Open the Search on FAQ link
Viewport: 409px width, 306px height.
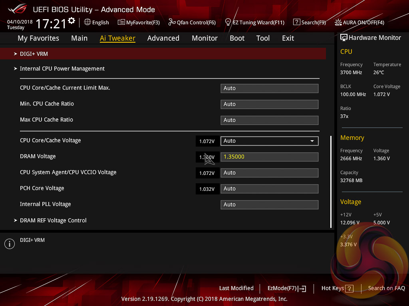(x=386, y=288)
